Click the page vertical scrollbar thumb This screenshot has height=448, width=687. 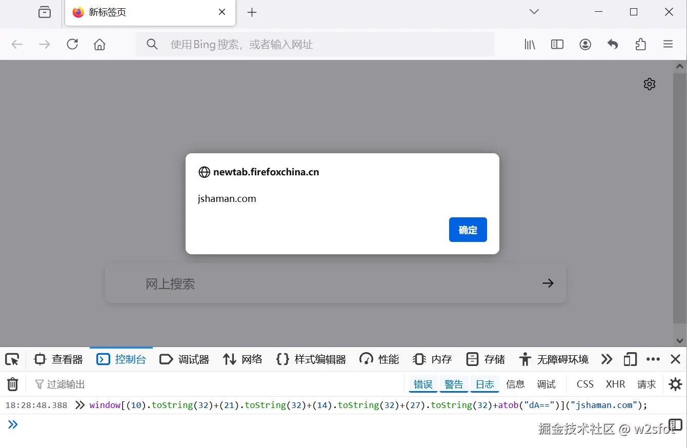point(680,198)
